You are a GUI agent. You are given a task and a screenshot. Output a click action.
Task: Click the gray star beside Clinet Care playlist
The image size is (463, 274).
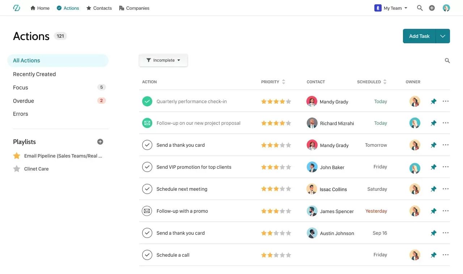(17, 169)
